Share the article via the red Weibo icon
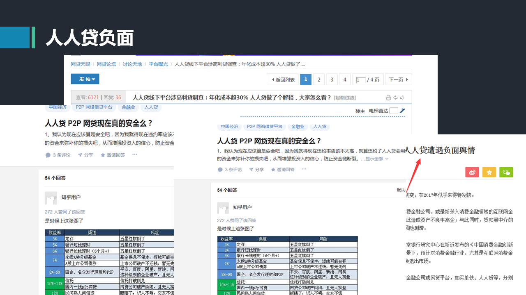Viewport: 526px width, 295px height. tap(472, 172)
